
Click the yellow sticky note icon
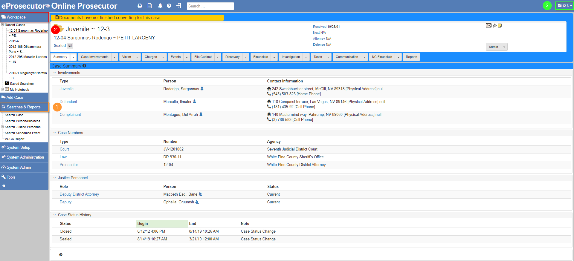[x=500, y=26]
